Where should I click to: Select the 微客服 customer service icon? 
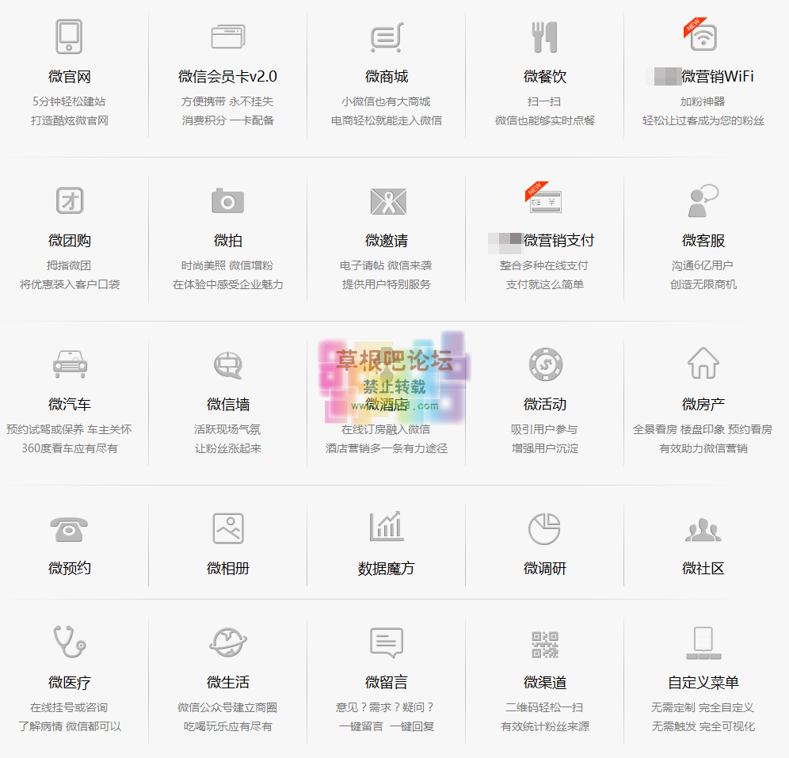(703, 200)
